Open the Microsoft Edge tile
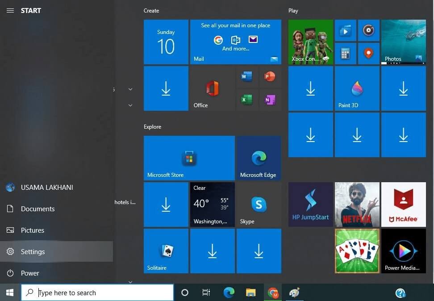The width and height of the screenshot is (434, 301). coord(259,158)
